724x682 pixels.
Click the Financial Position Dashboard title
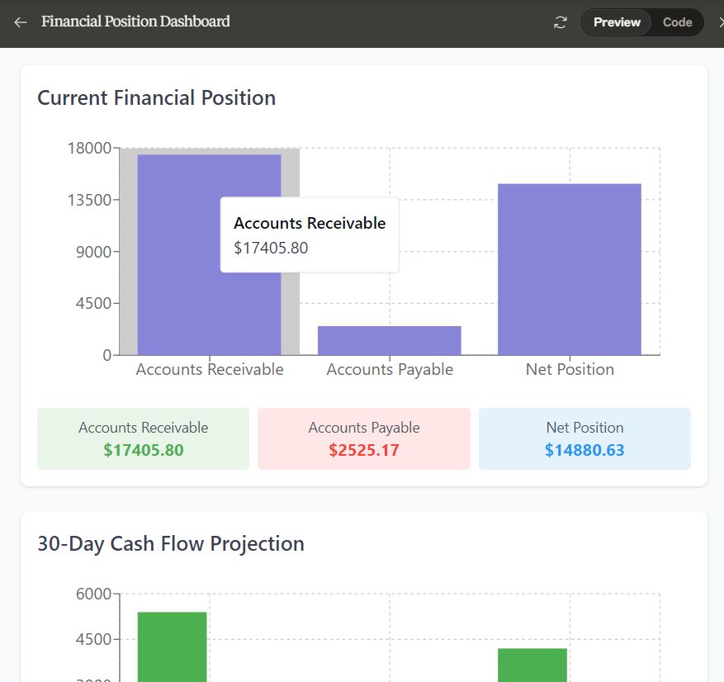[x=135, y=21]
